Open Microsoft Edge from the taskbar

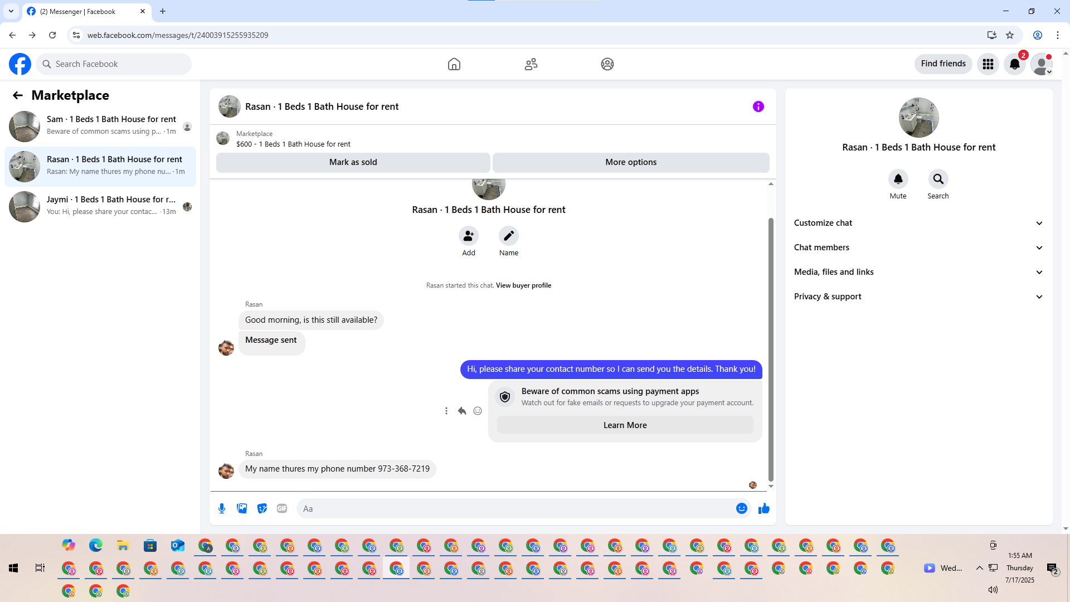(96, 545)
